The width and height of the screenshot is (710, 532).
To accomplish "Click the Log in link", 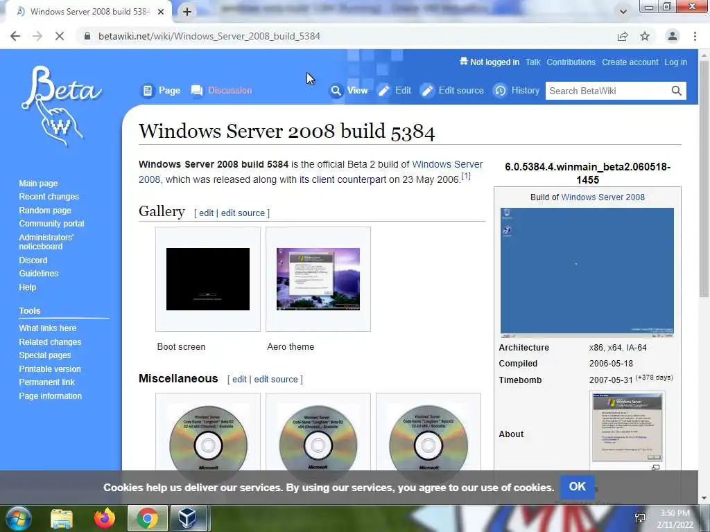I will (675, 62).
